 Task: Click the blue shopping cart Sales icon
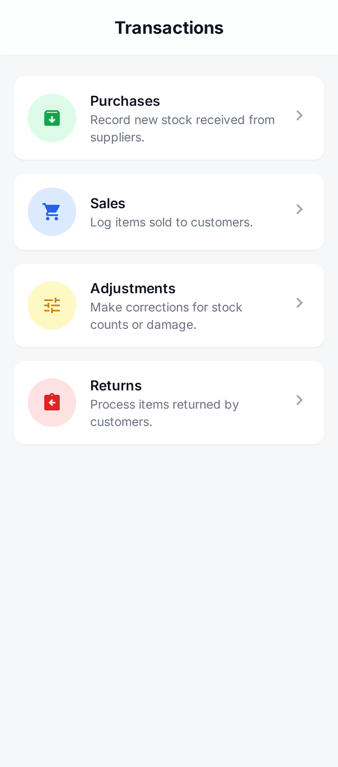[x=52, y=211]
